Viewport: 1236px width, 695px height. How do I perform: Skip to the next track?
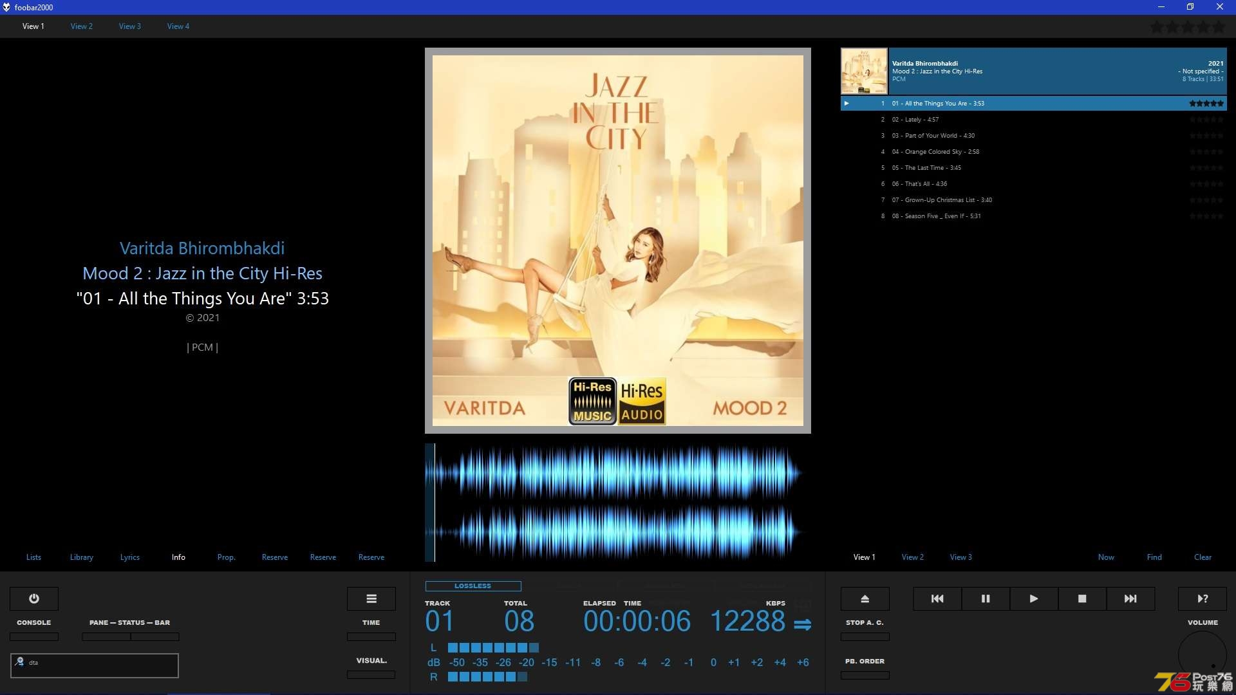[1130, 598]
